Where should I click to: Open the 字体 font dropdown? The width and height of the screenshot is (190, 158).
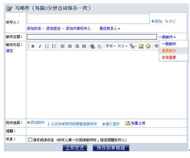tap(110, 46)
